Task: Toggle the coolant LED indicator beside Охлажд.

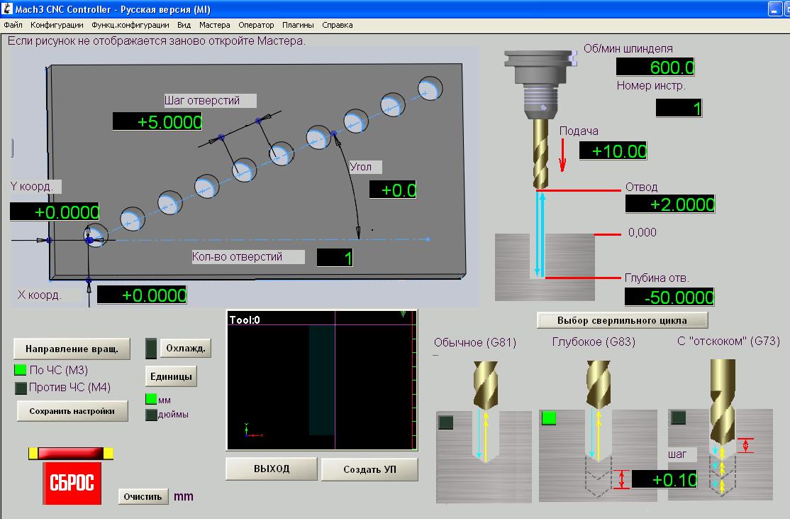Action: coord(150,349)
